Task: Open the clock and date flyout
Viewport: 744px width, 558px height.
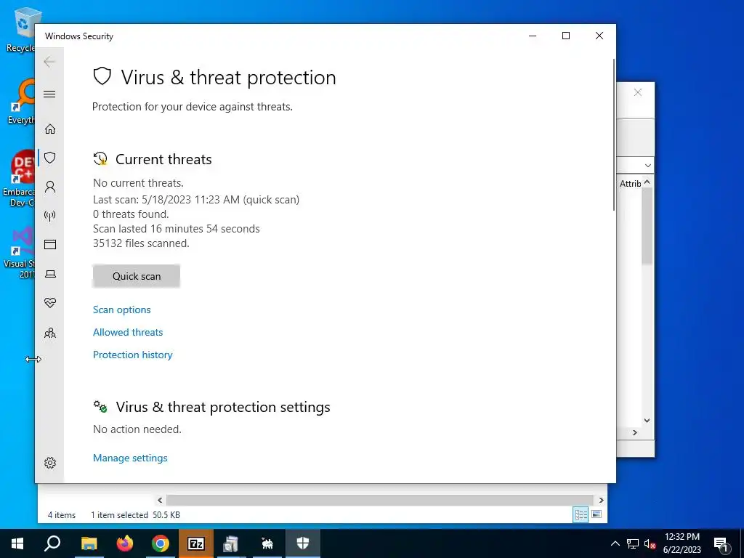Action: pos(682,543)
